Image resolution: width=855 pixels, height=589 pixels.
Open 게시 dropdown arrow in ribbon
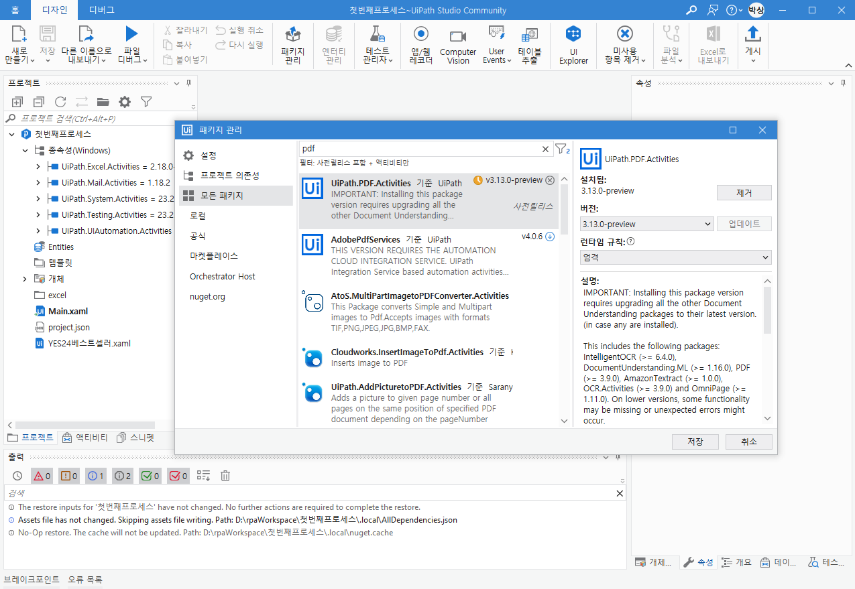point(753,61)
